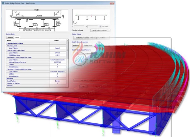Click the Number of Barriers value 2
The width and height of the screenshot is (190, 137).
click(x=57, y=83)
